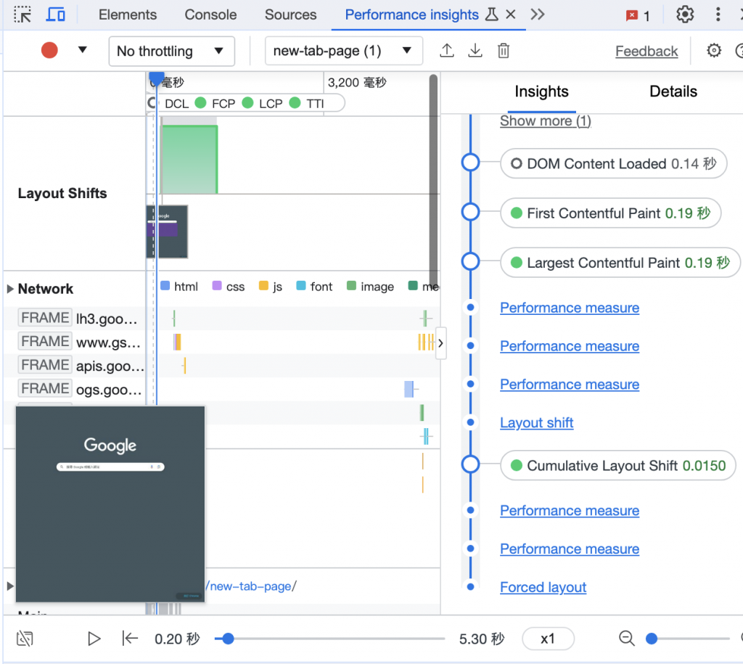
Task: Show more DevTools tabs chevron
Action: [x=538, y=15]
